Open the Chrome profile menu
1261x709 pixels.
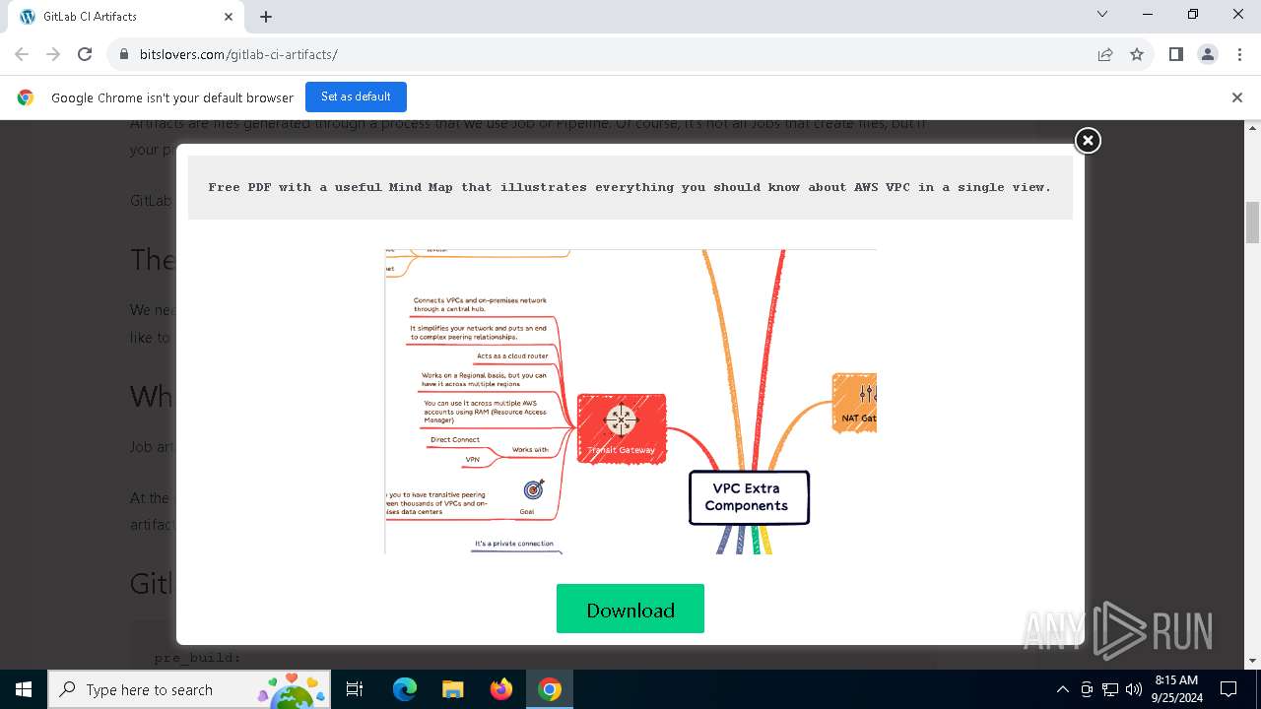pyautogui.click(x=1208, y=54)
